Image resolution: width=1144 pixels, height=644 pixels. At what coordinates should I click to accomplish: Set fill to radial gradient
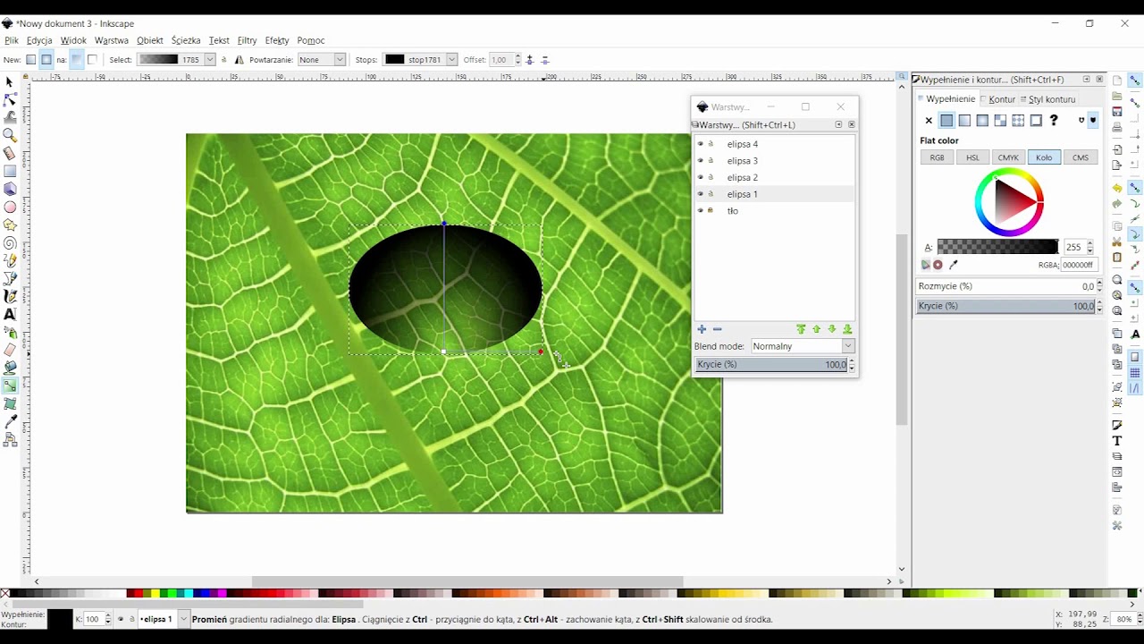tap(982, 120)
